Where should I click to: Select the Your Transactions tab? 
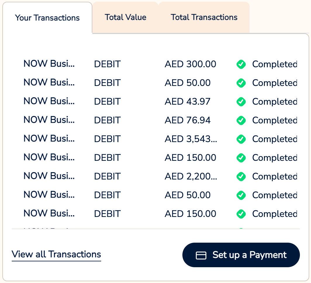[x=48, y=18]
